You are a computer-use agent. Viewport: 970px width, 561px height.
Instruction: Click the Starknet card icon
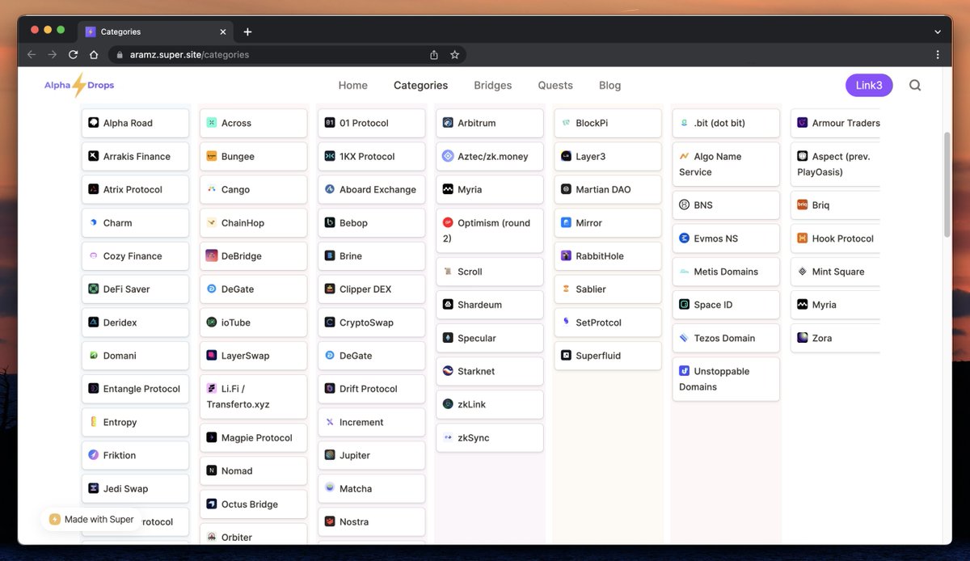tap(448, 371)
